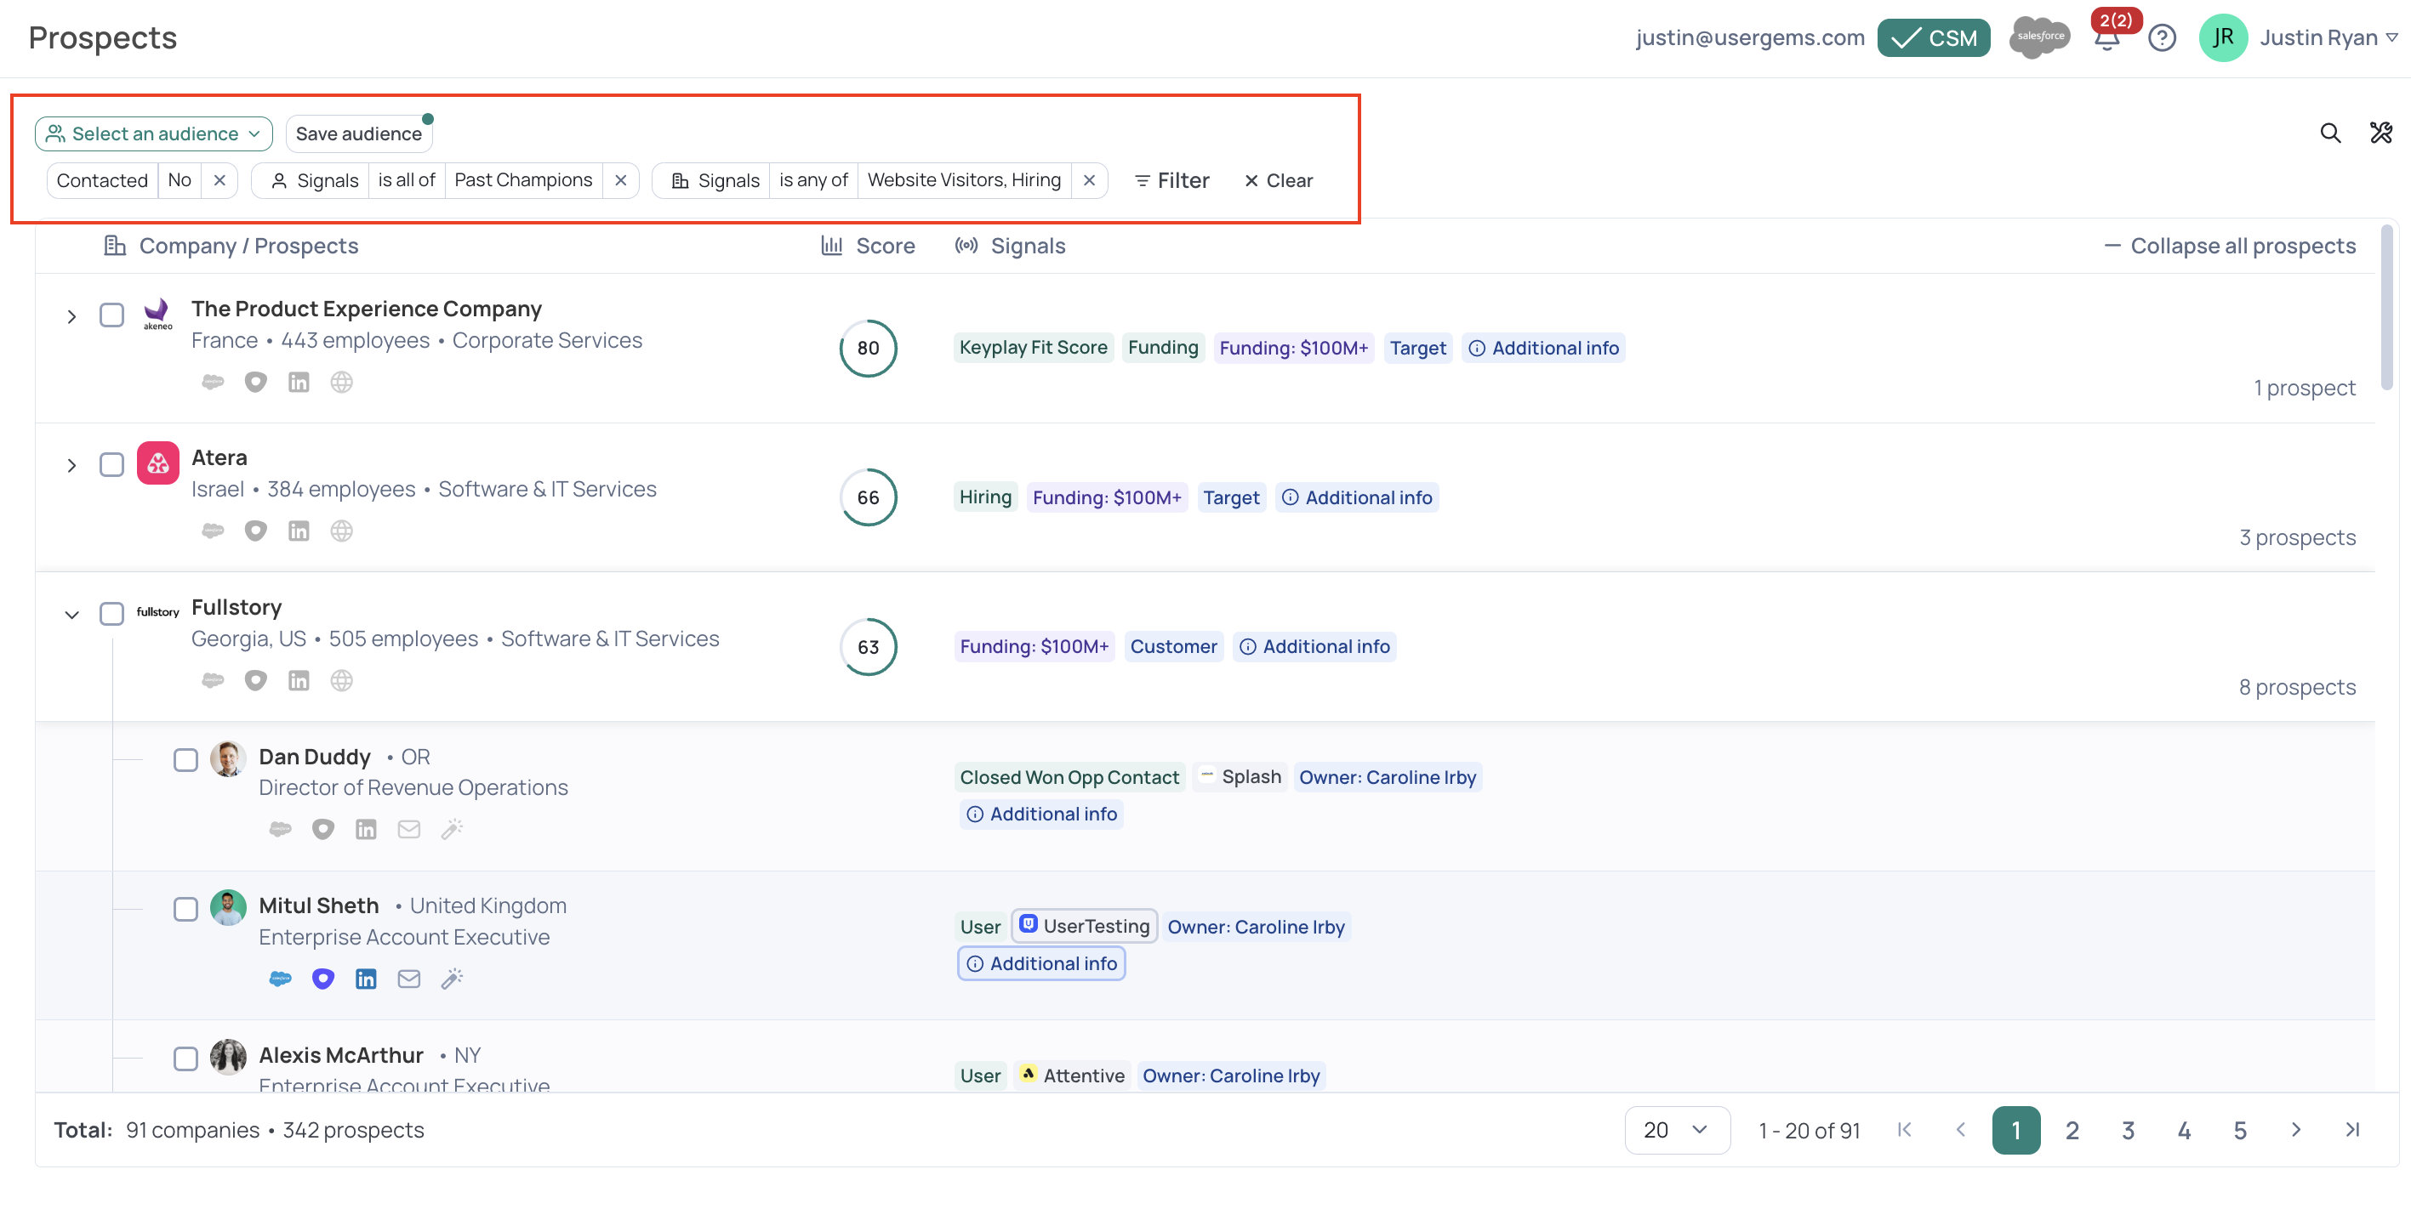Click Dan Duddy's profile photo

click(x=227, y=758)
